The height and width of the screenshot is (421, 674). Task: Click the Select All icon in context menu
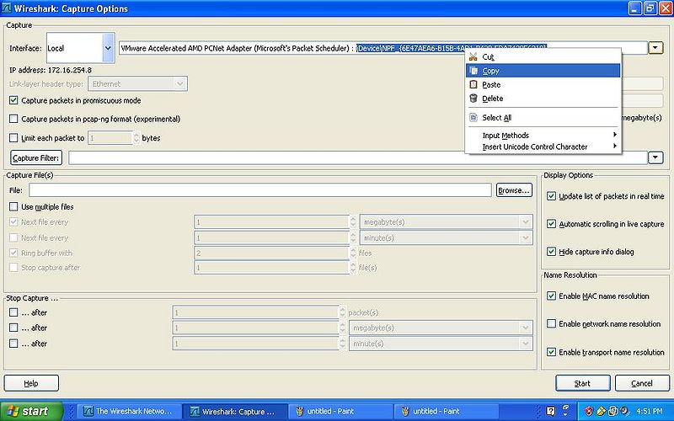tap(473, 118)
